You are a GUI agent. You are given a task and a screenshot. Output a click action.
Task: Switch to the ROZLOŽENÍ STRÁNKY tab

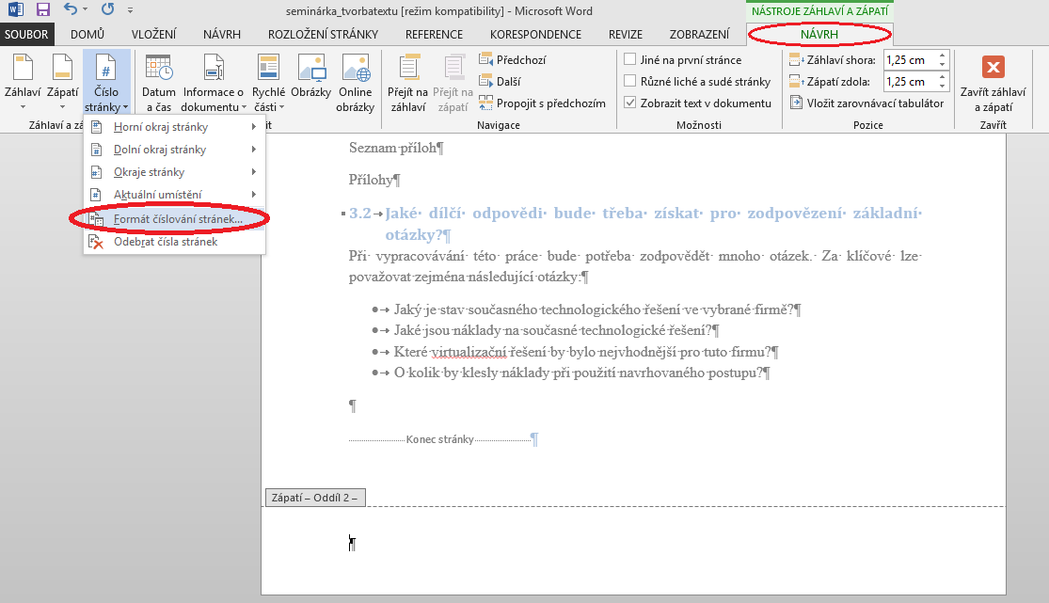coord(323,35)
